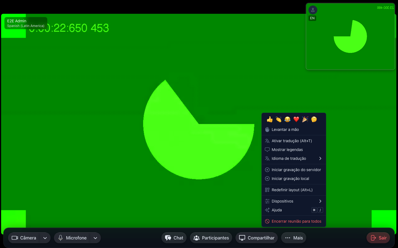The image size is (398, 248).
Task: Send laughing face reaction emoji
Action: 287,119
